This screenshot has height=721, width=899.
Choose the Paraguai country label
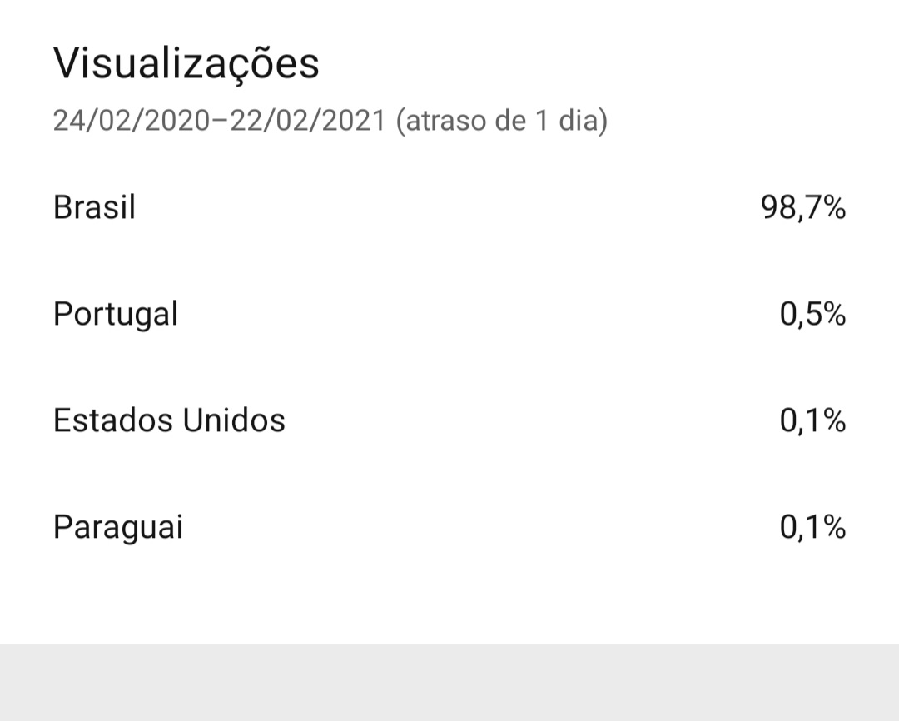(x=118, y=527)
